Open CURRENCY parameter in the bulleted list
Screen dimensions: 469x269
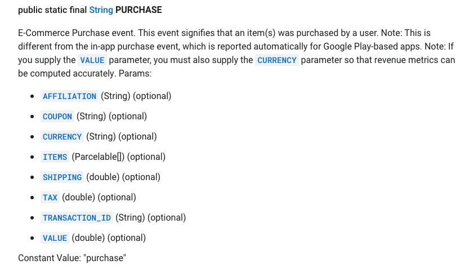(x=62, y=137)
